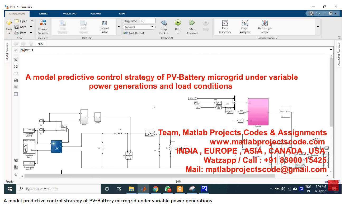
Task: Open the Data Inspector
Action: tap(225, 27)
